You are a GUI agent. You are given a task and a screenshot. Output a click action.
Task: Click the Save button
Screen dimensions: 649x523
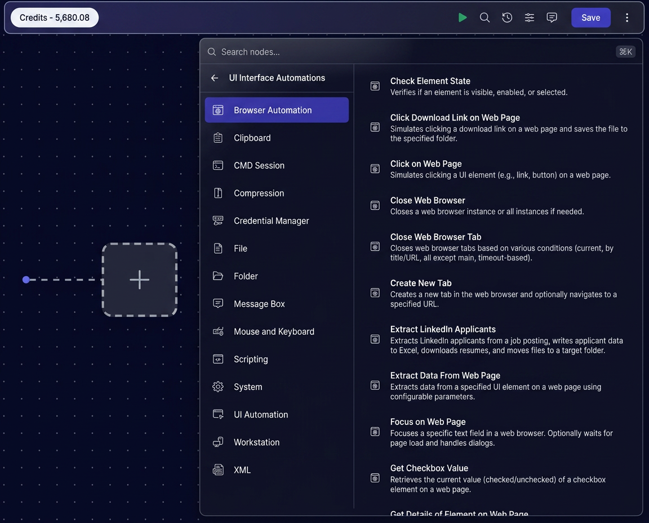(590, 17)
